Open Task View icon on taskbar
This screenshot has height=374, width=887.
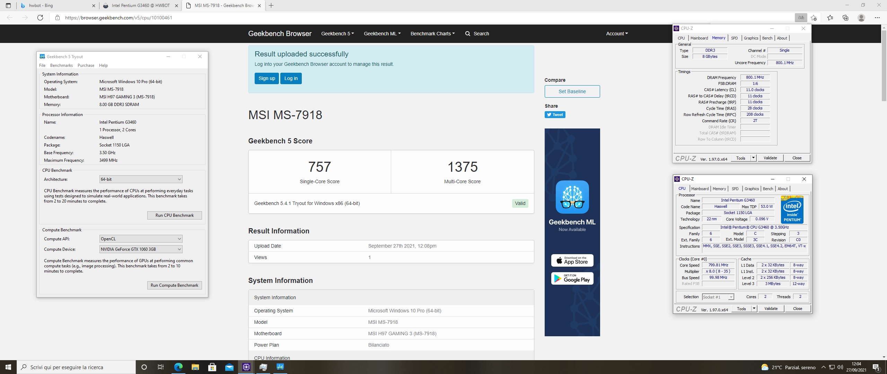tap(161, 367)
